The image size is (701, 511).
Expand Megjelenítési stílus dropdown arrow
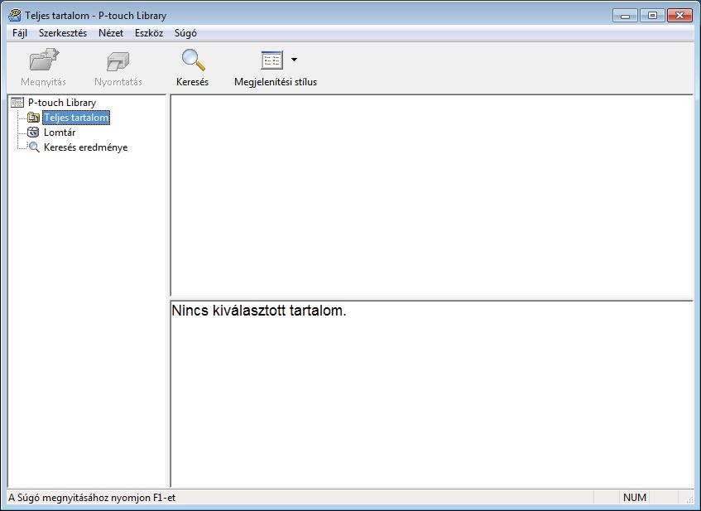[x=294, y=60]
